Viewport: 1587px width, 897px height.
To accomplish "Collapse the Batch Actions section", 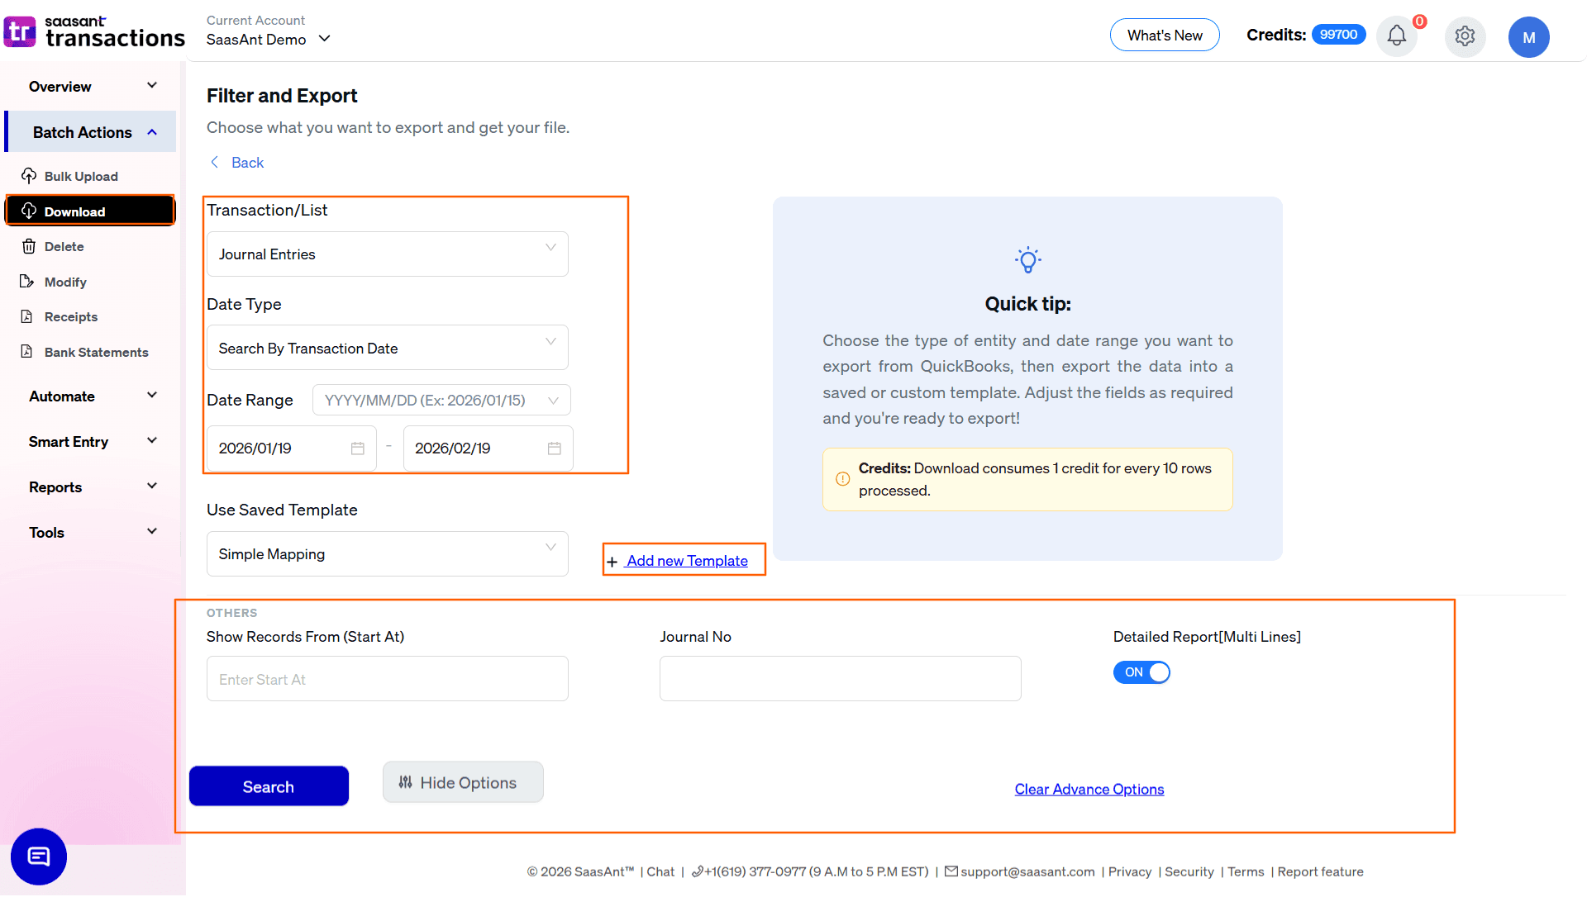I will tap(152, 131).
